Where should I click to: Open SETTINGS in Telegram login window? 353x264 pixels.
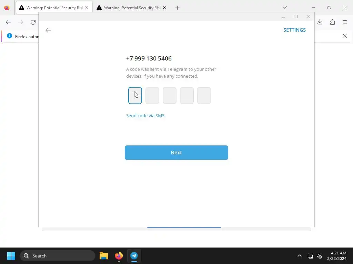[x=294, y=30]
